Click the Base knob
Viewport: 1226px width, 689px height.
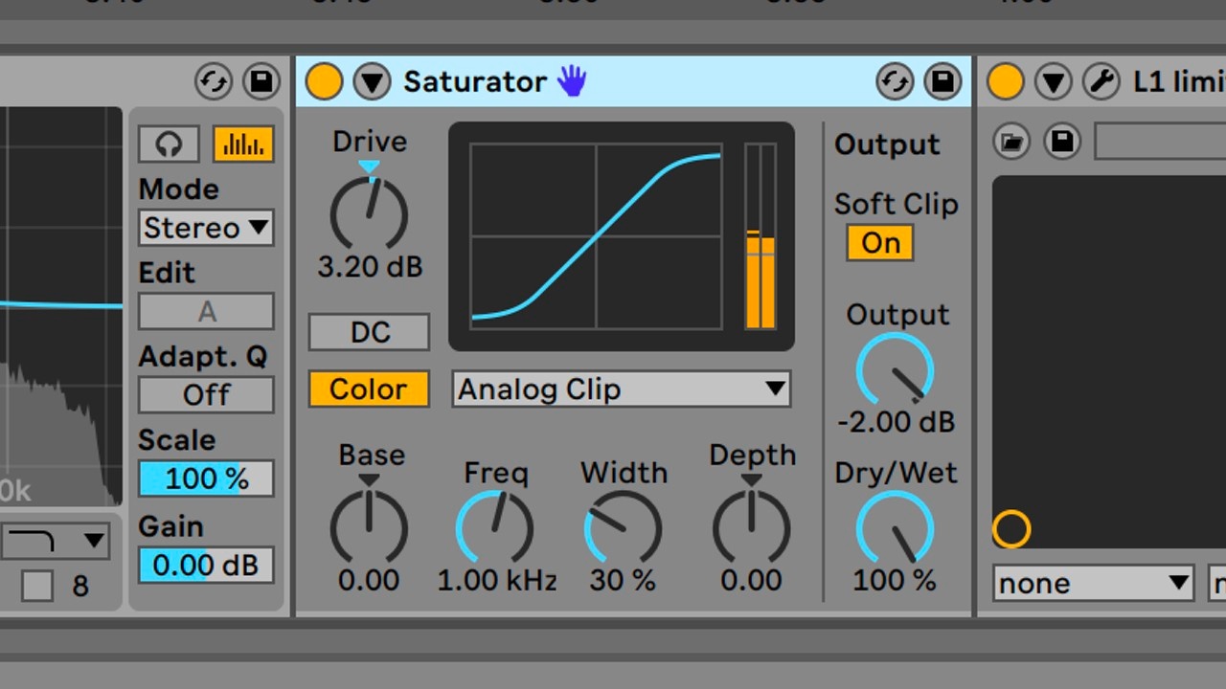tap(369, 528)
